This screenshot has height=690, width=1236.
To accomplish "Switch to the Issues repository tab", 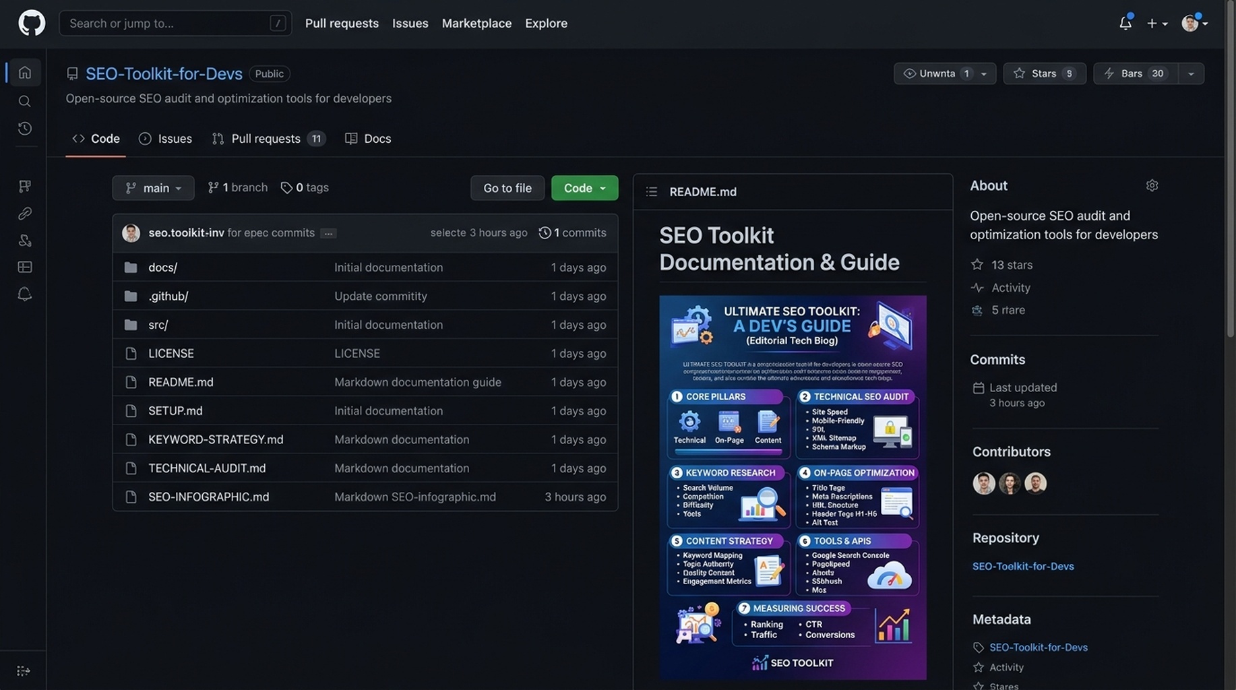I will pos(166,139).
